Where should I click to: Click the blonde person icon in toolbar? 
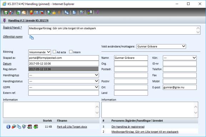31,12
